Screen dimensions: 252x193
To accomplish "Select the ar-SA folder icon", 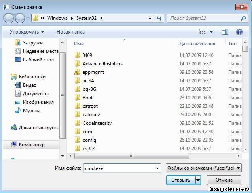I will coord(77,80).
